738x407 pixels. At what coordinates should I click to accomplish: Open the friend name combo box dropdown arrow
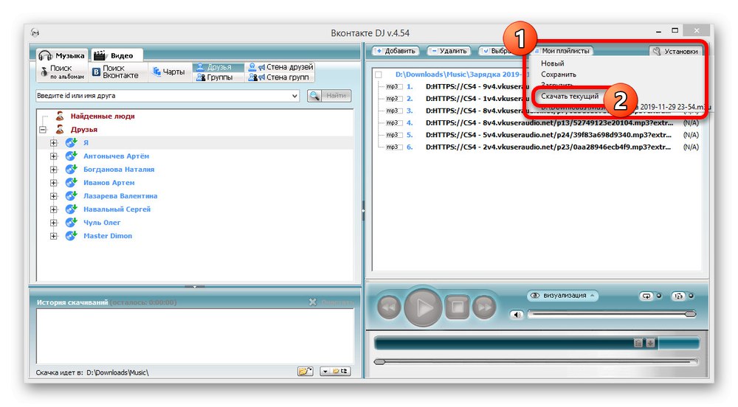[294, 96]
